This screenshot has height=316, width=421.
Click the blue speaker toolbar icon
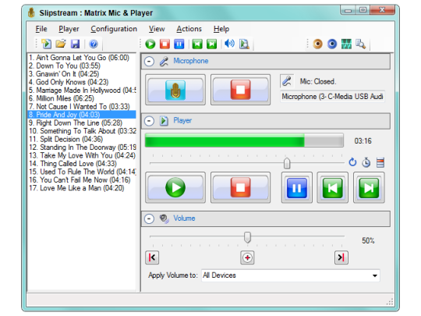[x=229, y=44]
